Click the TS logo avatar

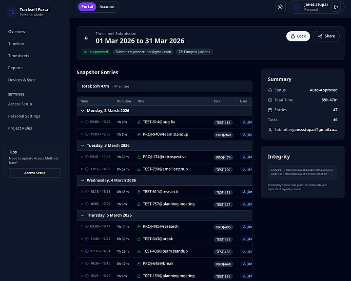click(x=12, y=12)
